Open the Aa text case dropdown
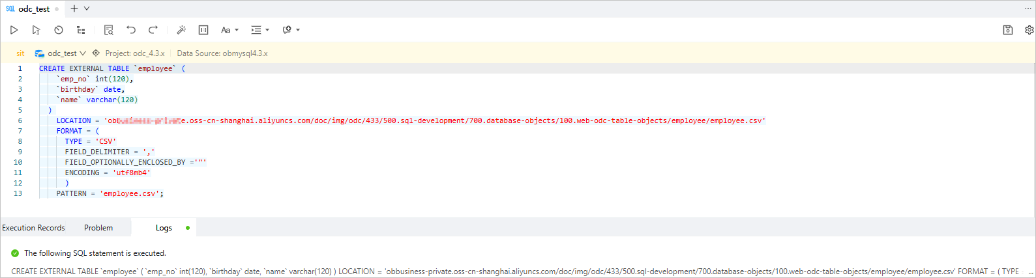1036x278 pixels. 229,30
